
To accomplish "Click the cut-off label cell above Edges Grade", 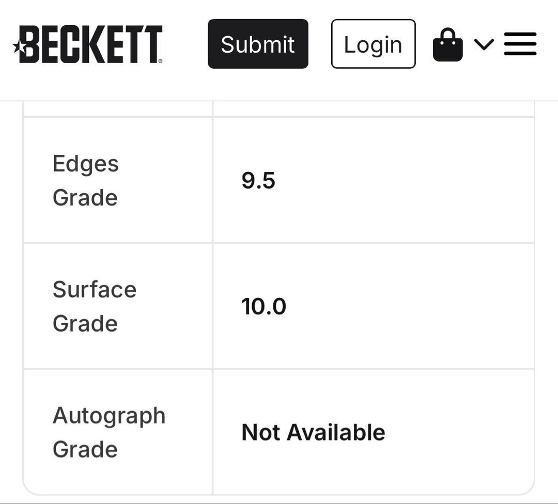I will coord(118,109).
